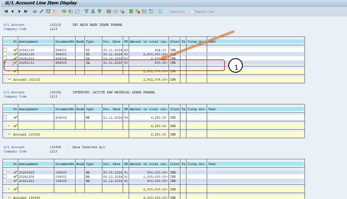Click document date 31.01.2025
Viewport: 347px width, 199px height.
(112, 63)
